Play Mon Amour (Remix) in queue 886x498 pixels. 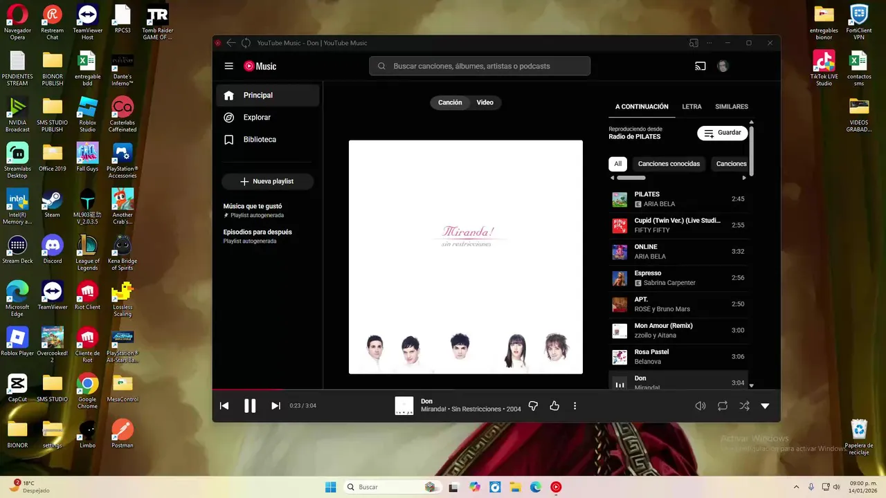pos(678,331)
